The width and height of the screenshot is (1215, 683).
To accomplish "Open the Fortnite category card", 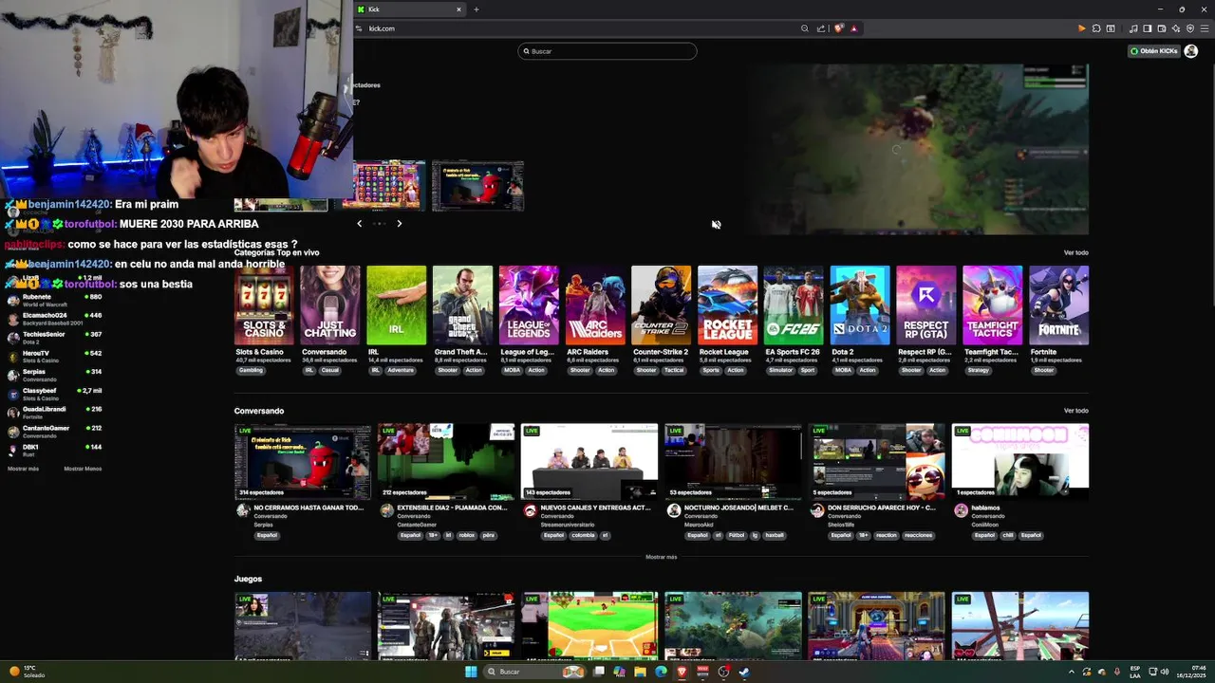I will coord(1058,305).
